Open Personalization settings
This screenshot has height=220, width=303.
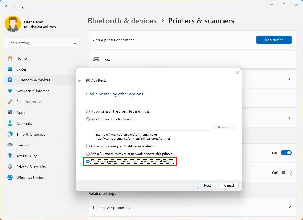point(29,102)
